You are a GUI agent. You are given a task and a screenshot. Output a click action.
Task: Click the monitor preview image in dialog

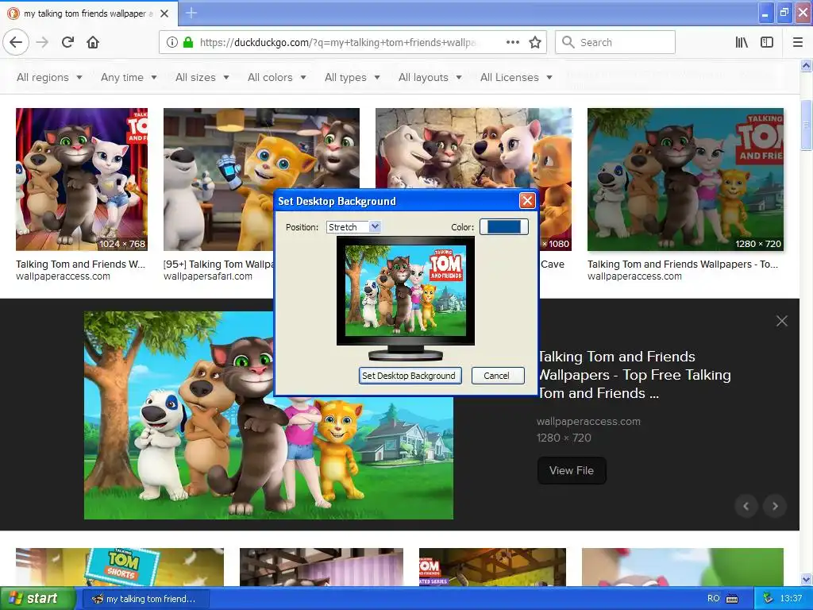coord(406,291)
